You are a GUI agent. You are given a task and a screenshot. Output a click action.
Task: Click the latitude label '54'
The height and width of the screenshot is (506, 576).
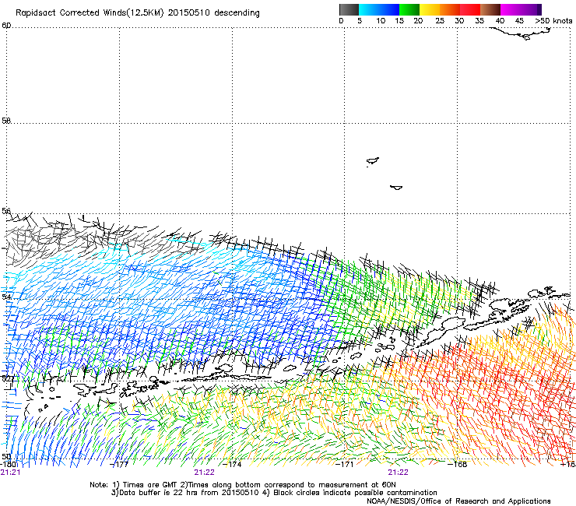pyautogui.click(x=6, y=297)
